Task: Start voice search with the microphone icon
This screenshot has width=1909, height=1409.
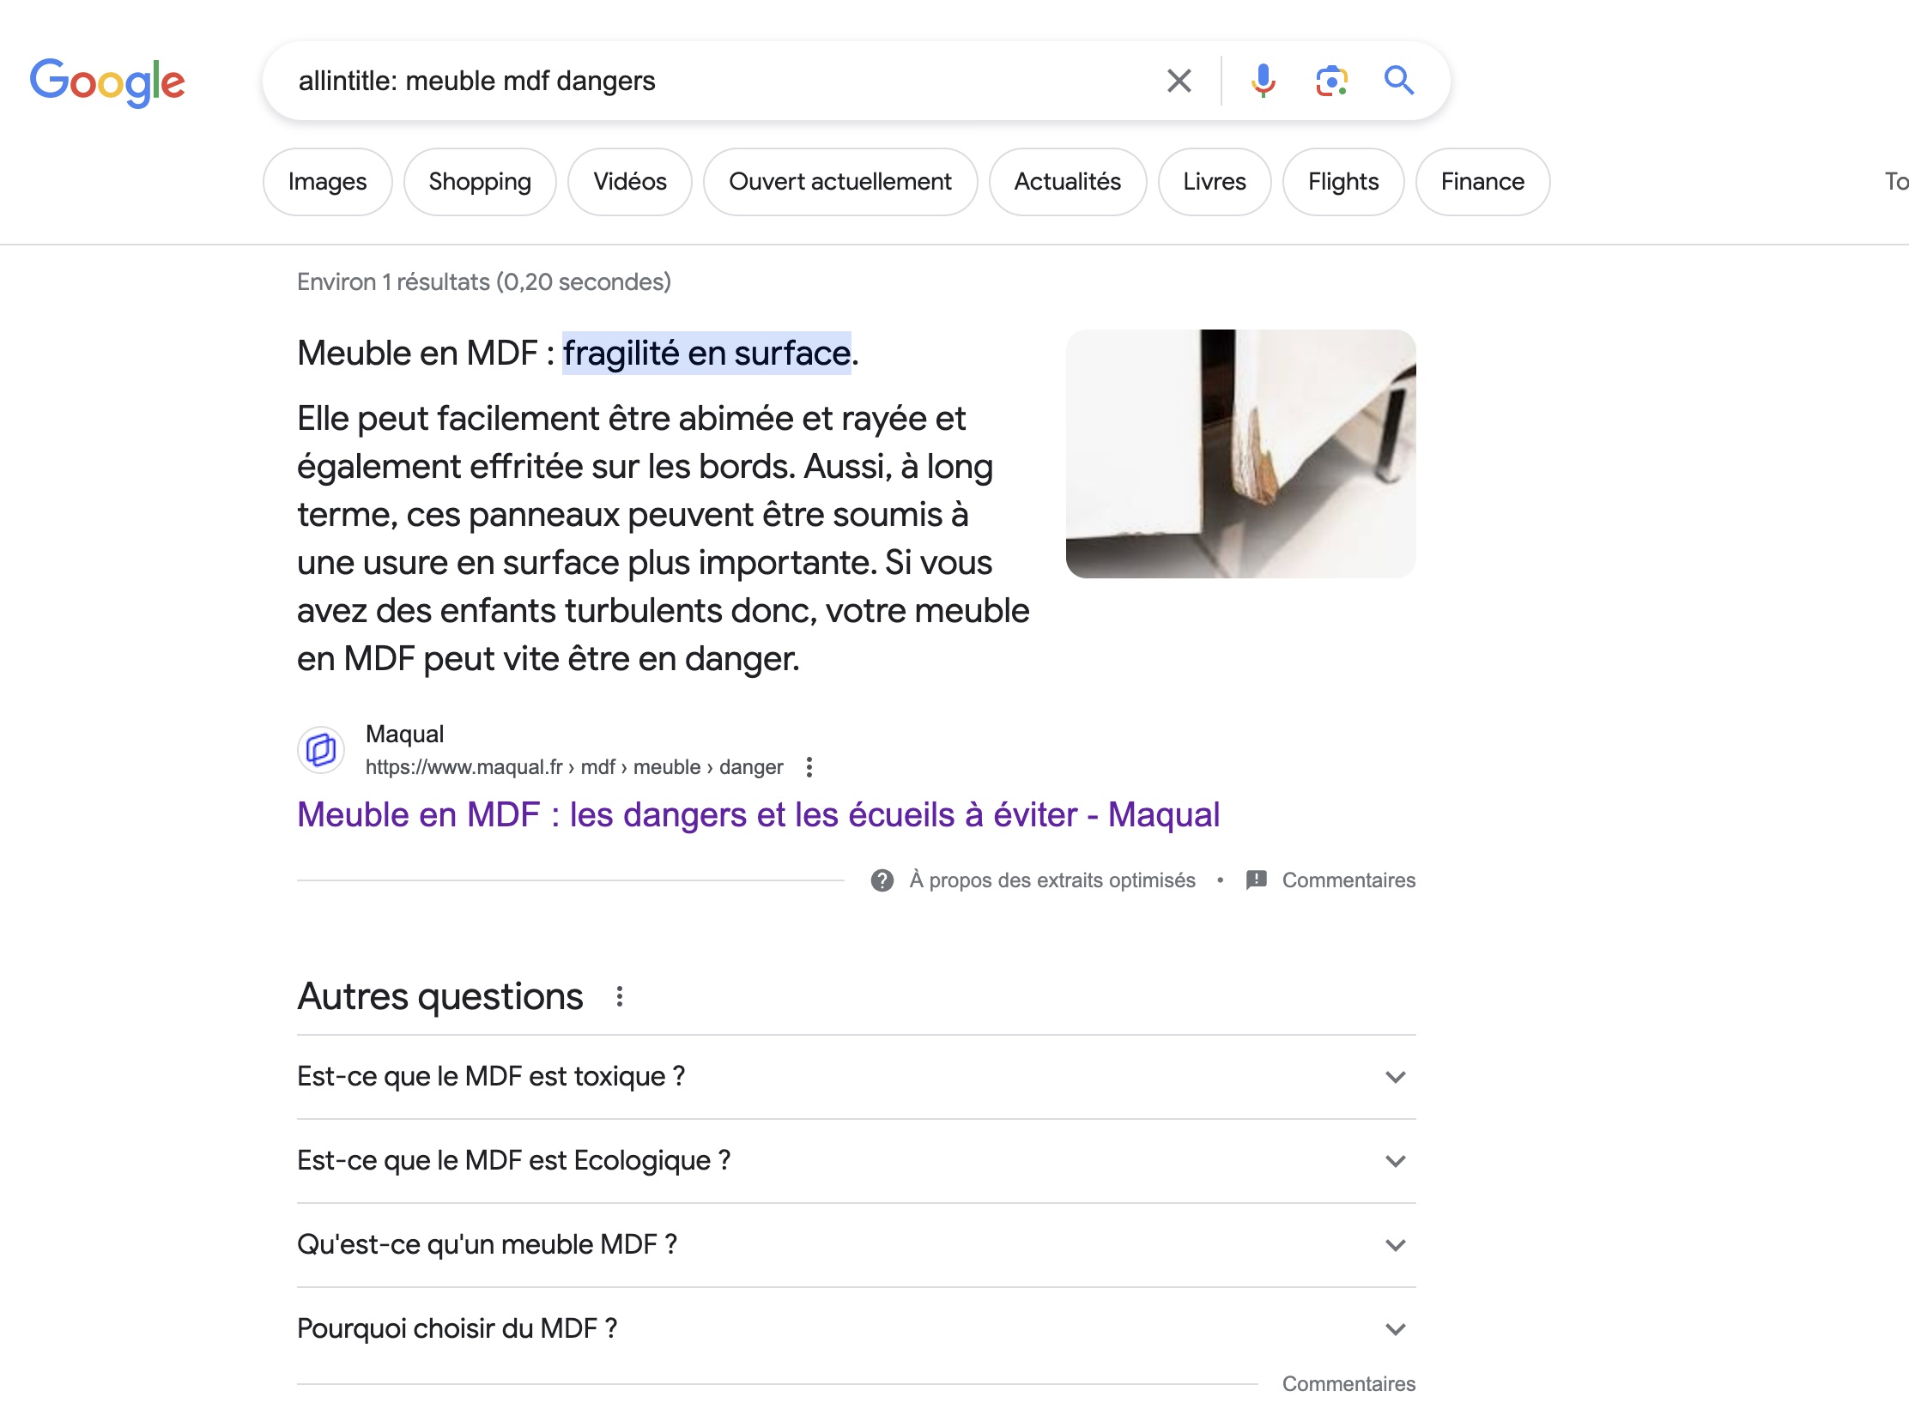Action: coord(1263,81)
